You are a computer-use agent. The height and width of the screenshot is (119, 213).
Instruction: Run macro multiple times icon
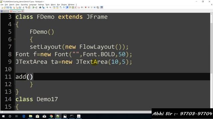(x=95, y=7)
